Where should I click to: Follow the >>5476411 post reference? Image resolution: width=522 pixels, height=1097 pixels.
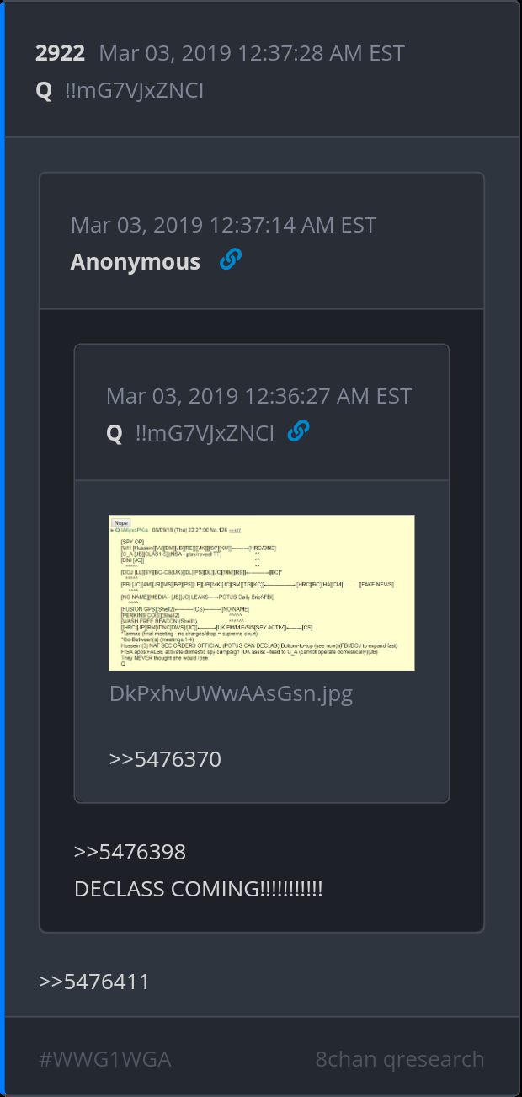coord(94,982)
